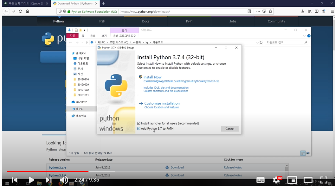The height and width of the screenshot is (186, 335).
Task: Open a new browser tab
Action: pyautogui.click(x=104, y=3)
